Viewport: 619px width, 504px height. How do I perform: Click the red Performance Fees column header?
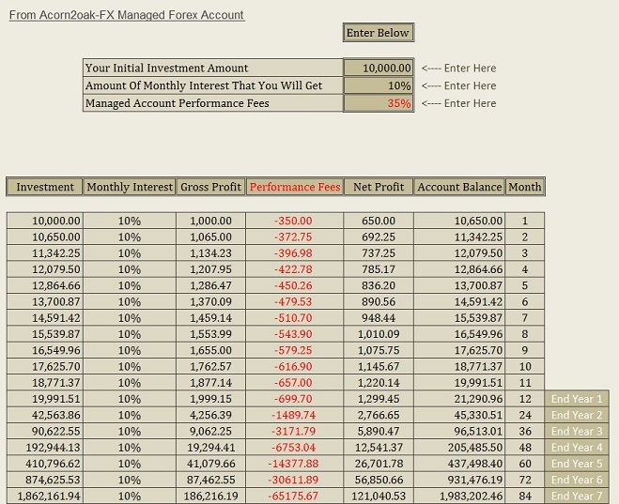(295, 187)
